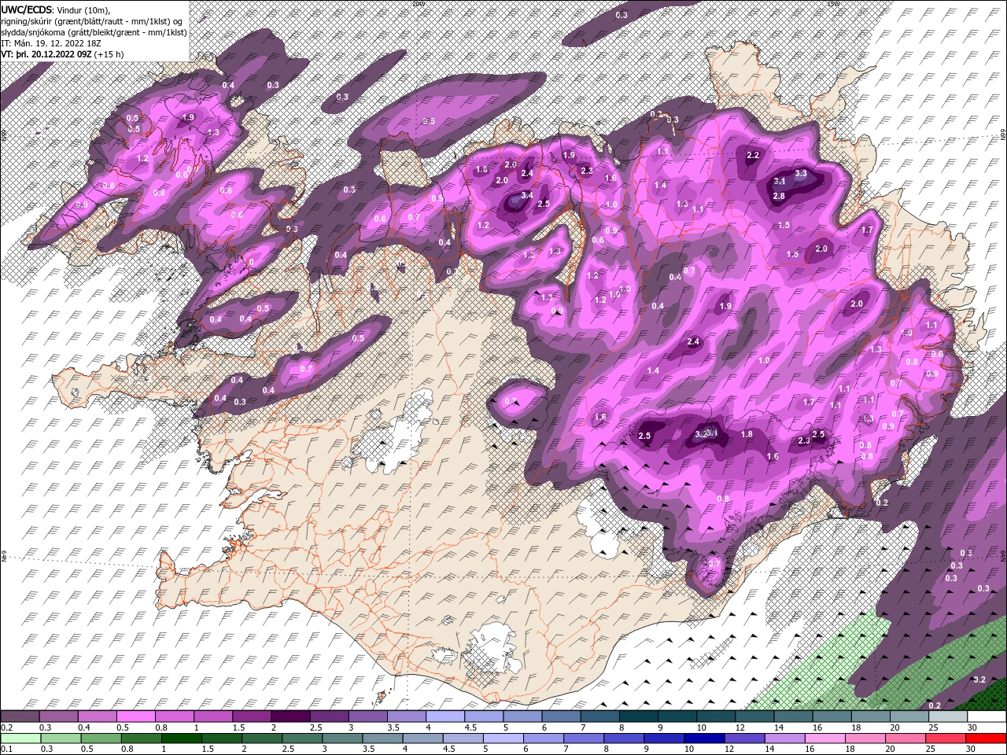Image resolution: width=1007 pixels, height=755 pixels.
Task: Click the "0.2" label under the upper legend
Action: pos(6,727)
